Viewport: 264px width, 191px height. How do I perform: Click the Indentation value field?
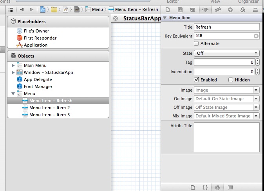tap(224, 72)
